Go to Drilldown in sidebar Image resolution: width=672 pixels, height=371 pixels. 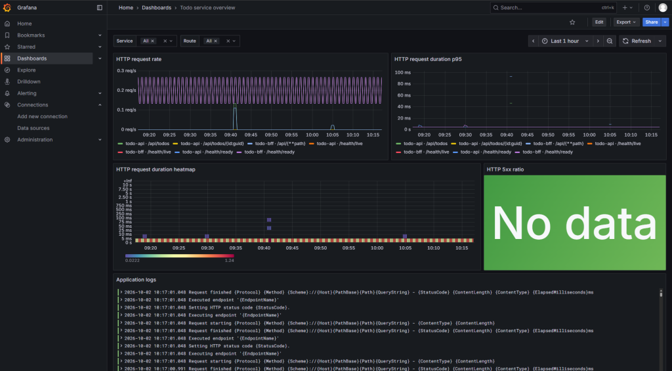tap(29, 81)
